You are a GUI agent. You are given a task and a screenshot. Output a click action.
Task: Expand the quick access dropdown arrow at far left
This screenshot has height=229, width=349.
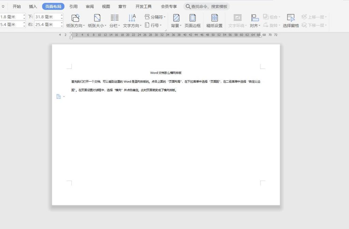click(x=3, y=6)
